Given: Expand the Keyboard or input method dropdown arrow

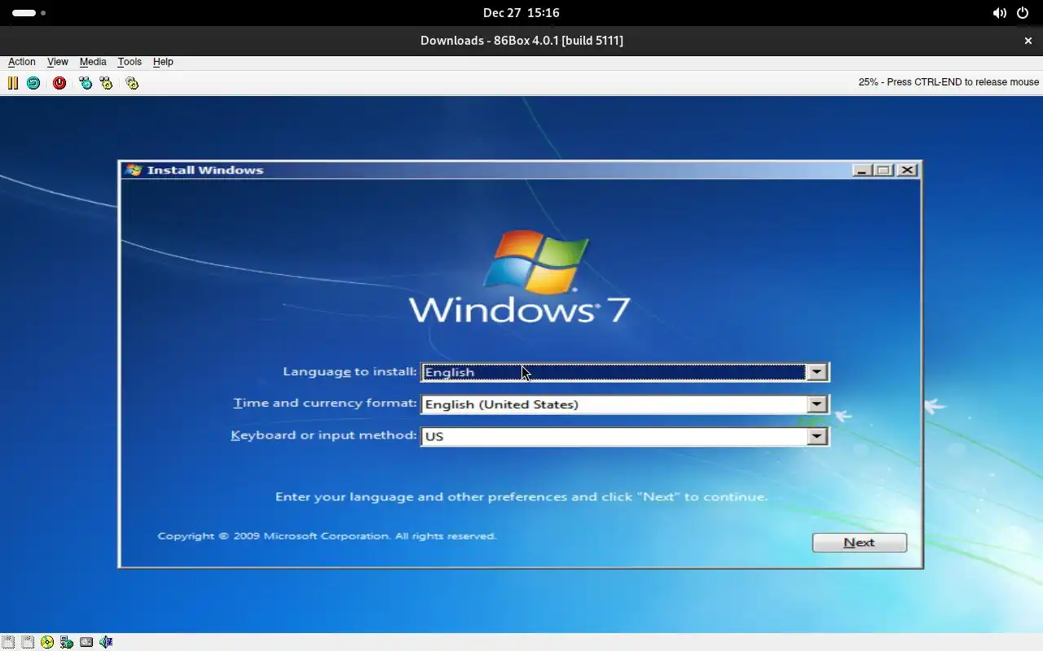Looking at the screenshot, I should coord(816,436).
